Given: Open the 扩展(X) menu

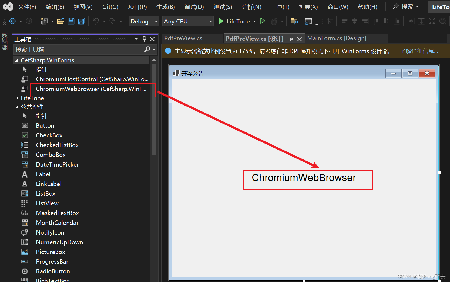Looking at the screenshot, I should pos(308,7).
